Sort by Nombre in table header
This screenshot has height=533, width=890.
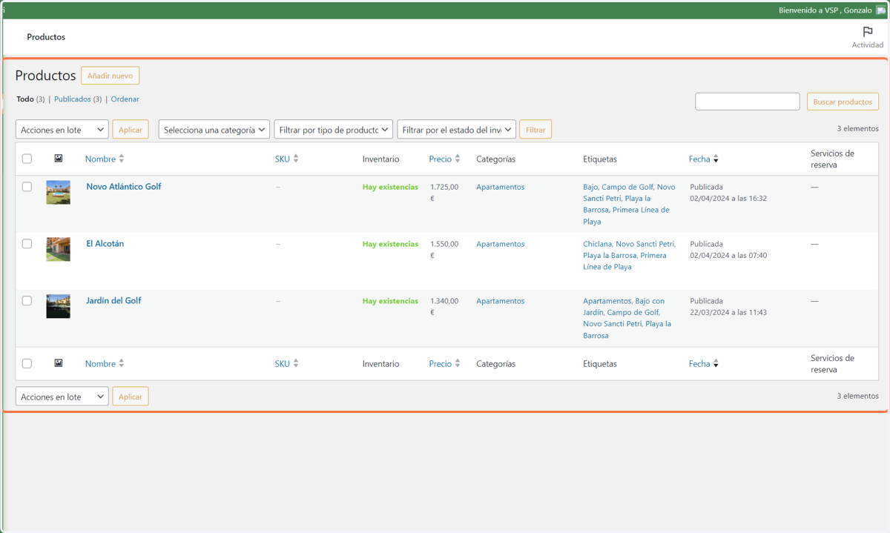(x=100, y=159)
